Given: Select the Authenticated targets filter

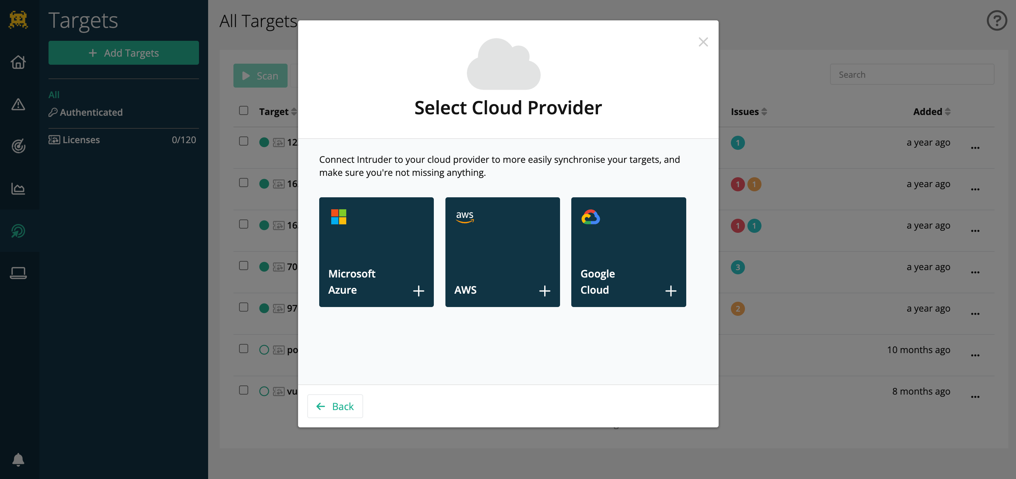Looking at the screenshot, I should tap(85, 113).
